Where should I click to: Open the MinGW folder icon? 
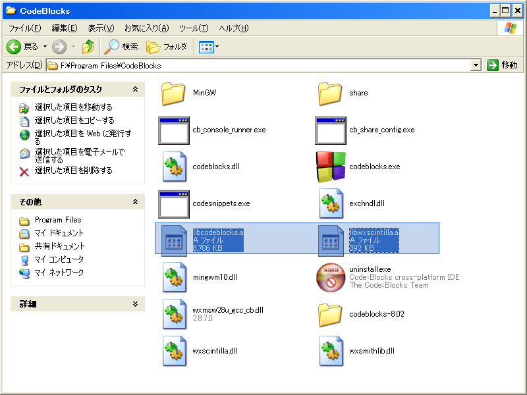point(173,93)
